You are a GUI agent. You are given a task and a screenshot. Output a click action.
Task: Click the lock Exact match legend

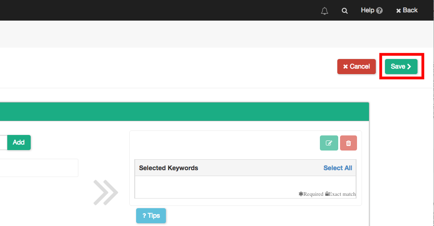tap(340, 194)
